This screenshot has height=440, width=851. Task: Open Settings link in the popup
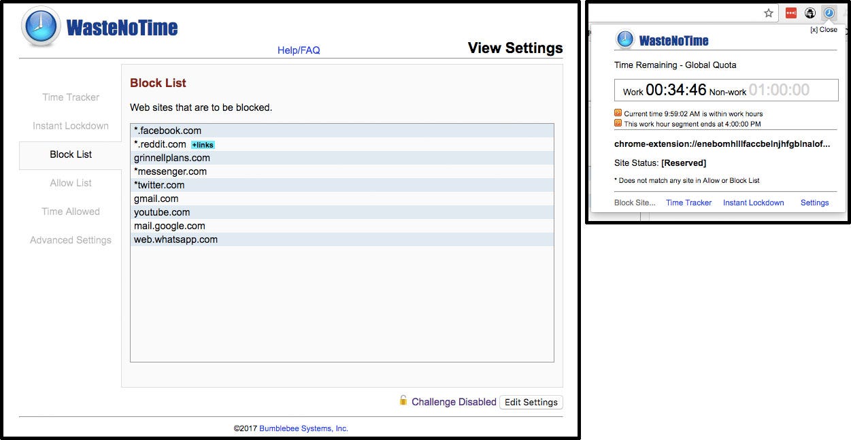814,203
